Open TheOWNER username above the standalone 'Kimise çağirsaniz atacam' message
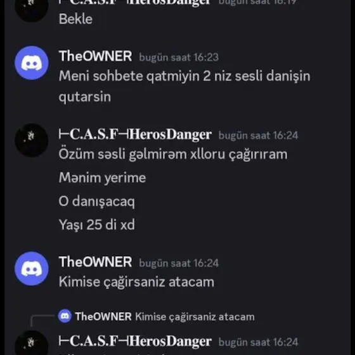This screenshot has height=355, width=355. tap(95, 262)
